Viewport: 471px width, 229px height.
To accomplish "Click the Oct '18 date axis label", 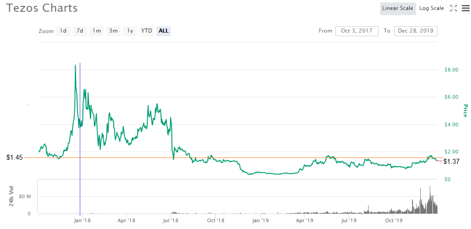I will pos(216,220).
